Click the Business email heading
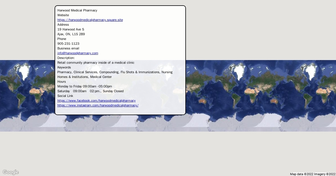The width and height of the screenshot is (336, 176). (68, 48)
